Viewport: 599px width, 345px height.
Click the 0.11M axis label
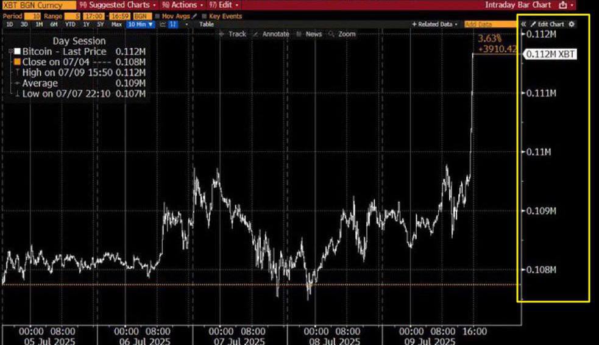click(x=539, y=152)
